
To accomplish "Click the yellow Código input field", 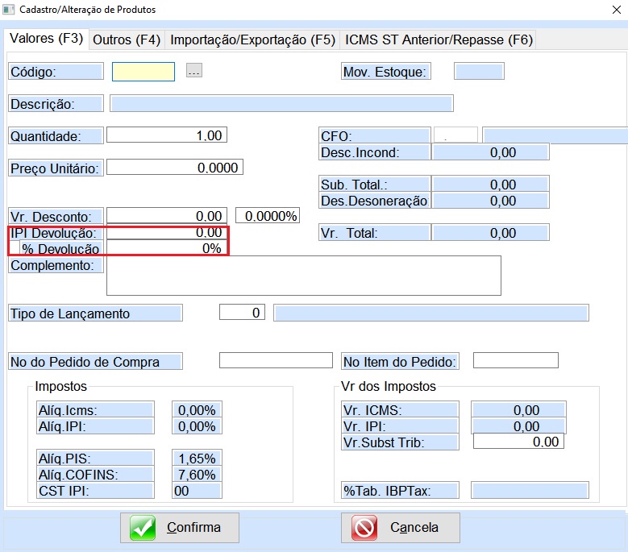I will click(143, 72).
